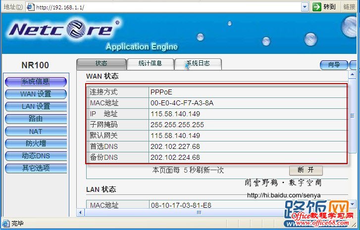Screen dimensions: 360x230
Task: Click the 连接方式 row label
Action: [103, 92]
